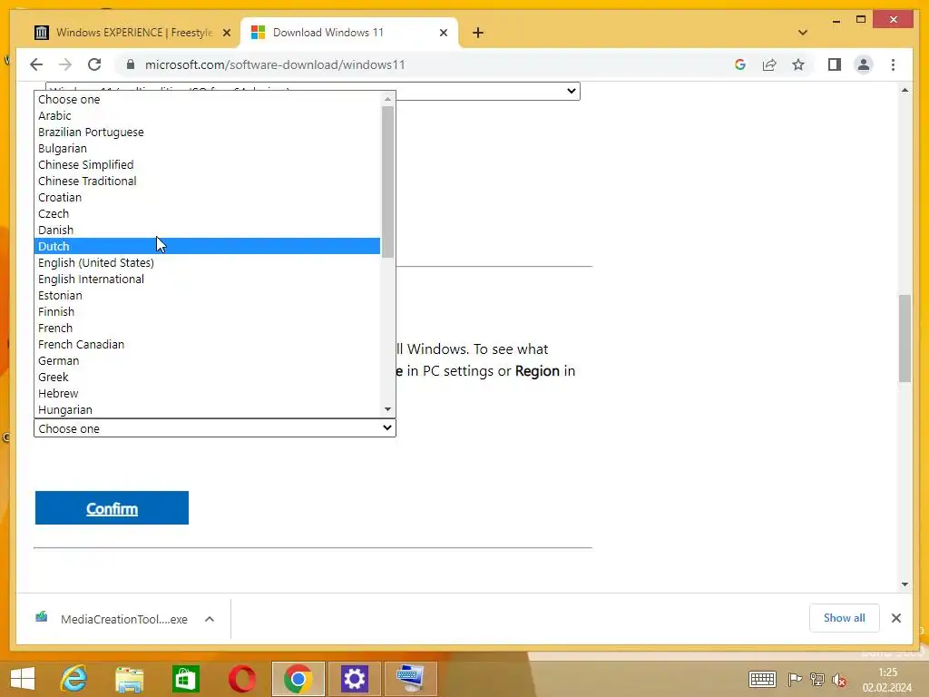The height and width of the screenshot is (697, 929).
Task: Open File Explorer from taskbar
Action: 130,679
